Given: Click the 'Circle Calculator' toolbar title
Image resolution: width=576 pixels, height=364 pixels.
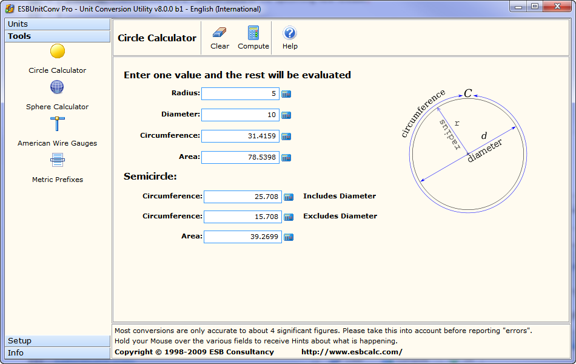Looking at the screenshot, I should pos(157,38).
